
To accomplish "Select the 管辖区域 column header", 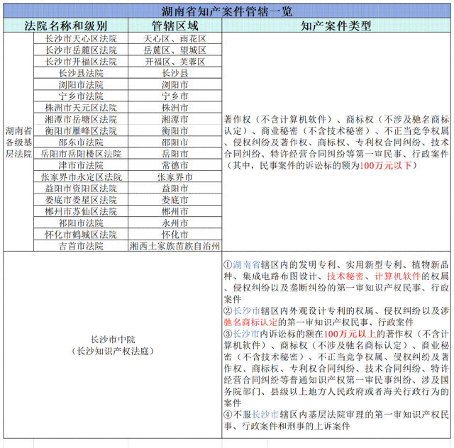I will [x=175, y=26].
